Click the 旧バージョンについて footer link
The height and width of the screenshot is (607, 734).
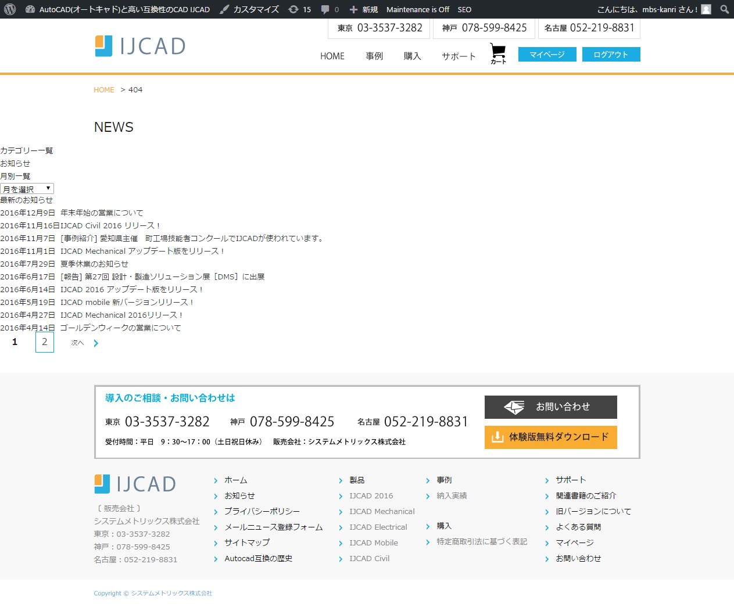(x=593, y=512)
